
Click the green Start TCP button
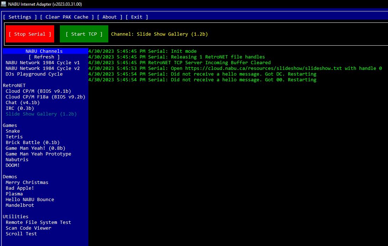point(84,34)
